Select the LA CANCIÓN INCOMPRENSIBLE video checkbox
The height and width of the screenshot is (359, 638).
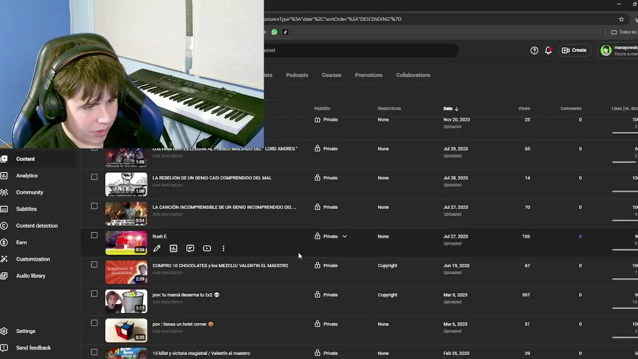[94, 206]
